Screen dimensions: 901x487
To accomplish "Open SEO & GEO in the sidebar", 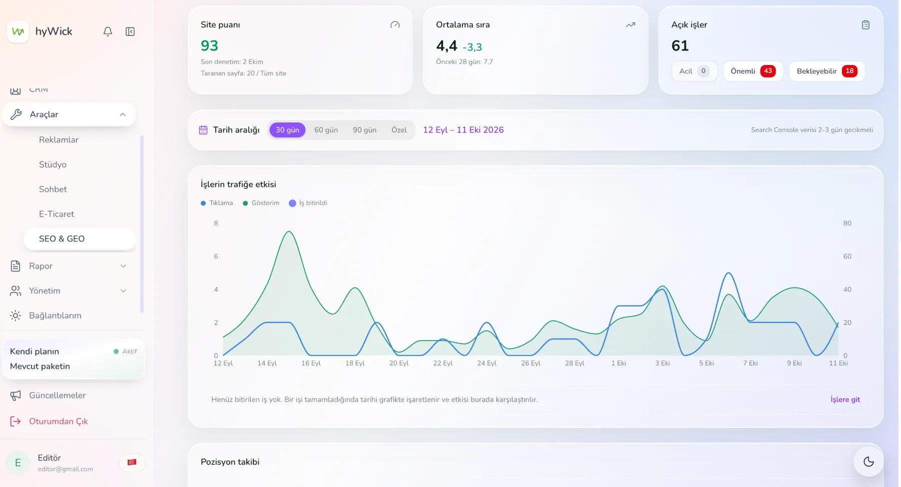I will click(80, 239).
